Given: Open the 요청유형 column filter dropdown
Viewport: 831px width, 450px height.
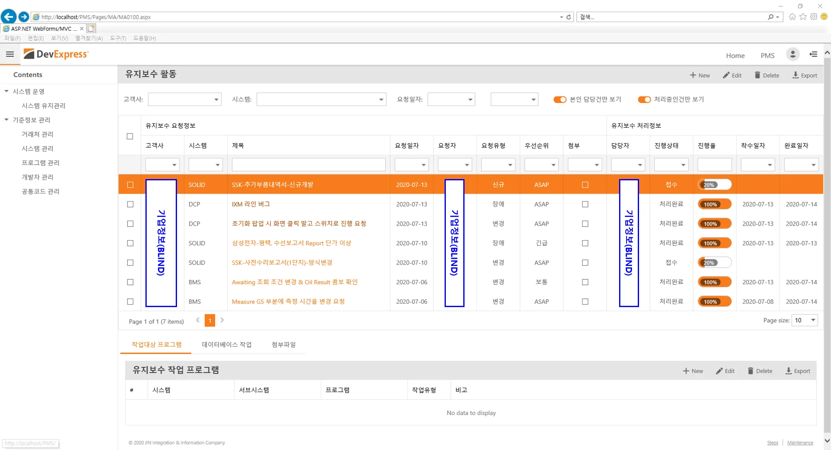Looking at the screenshot, I should [510, 165].
